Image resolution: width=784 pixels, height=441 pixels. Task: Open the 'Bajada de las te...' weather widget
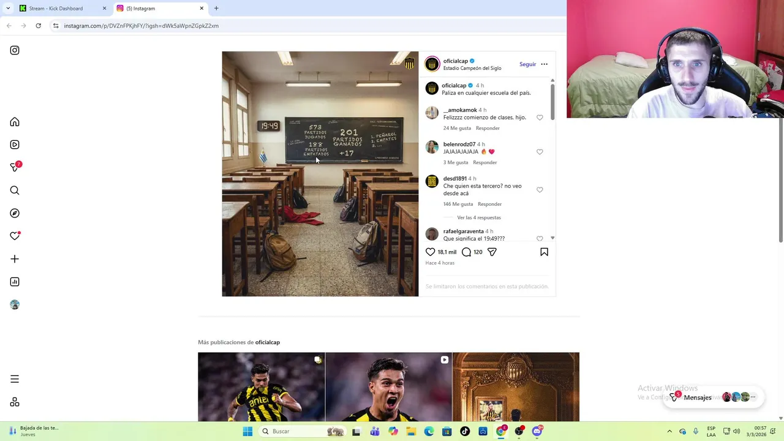[34, 431]
